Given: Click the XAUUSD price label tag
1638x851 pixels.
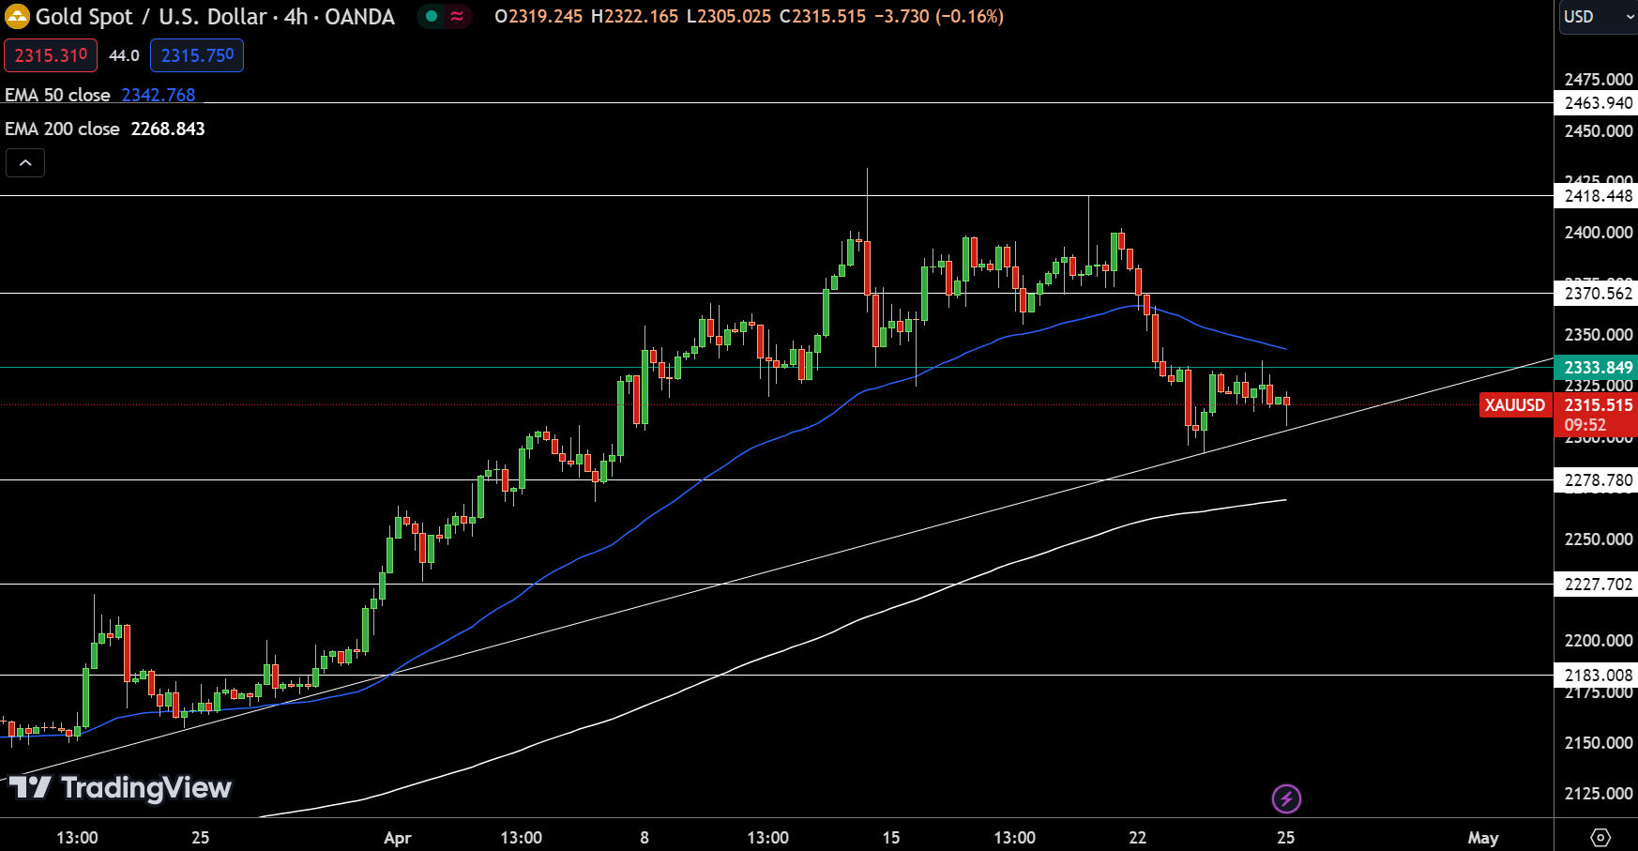Looking at the screenshot, I should click(1515, 405).
